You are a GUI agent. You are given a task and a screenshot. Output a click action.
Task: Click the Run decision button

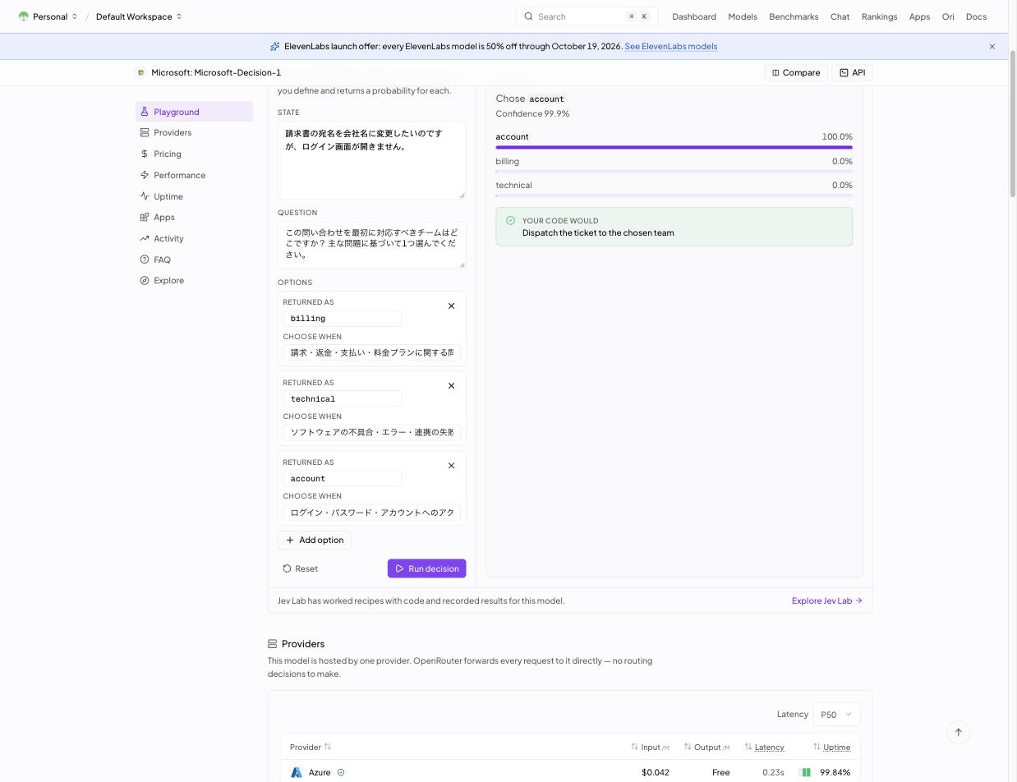[426, 568]
